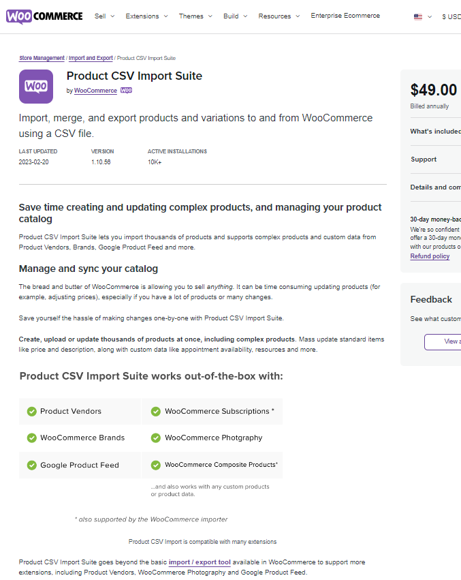Expand the Support section
Image resolution: width=461 pixels, height=580 pixels.
click(x=436, y=159)
